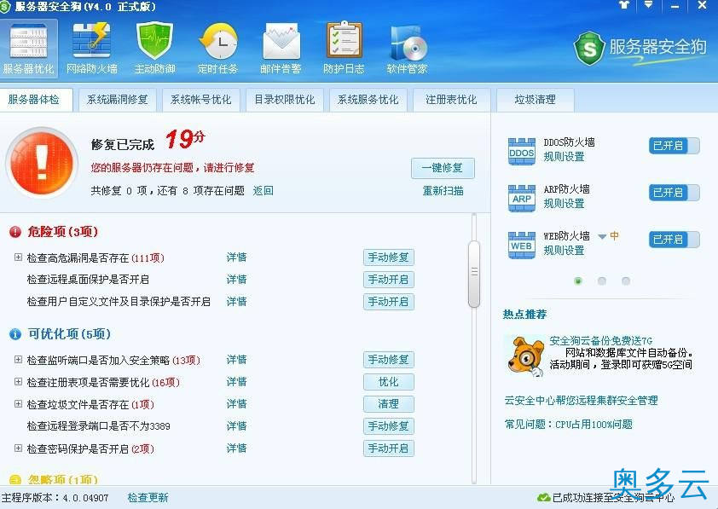This screenshot has width=718, height=509.
Task: Open the 防护日志 protection log module
Action: click(x=344, y=49)
